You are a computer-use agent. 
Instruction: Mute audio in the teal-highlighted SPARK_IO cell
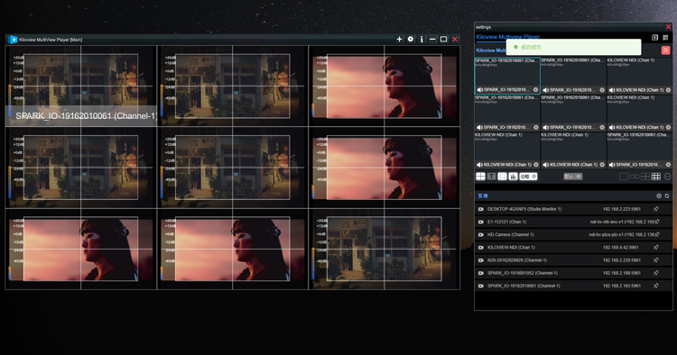click(x=479, y=89)
